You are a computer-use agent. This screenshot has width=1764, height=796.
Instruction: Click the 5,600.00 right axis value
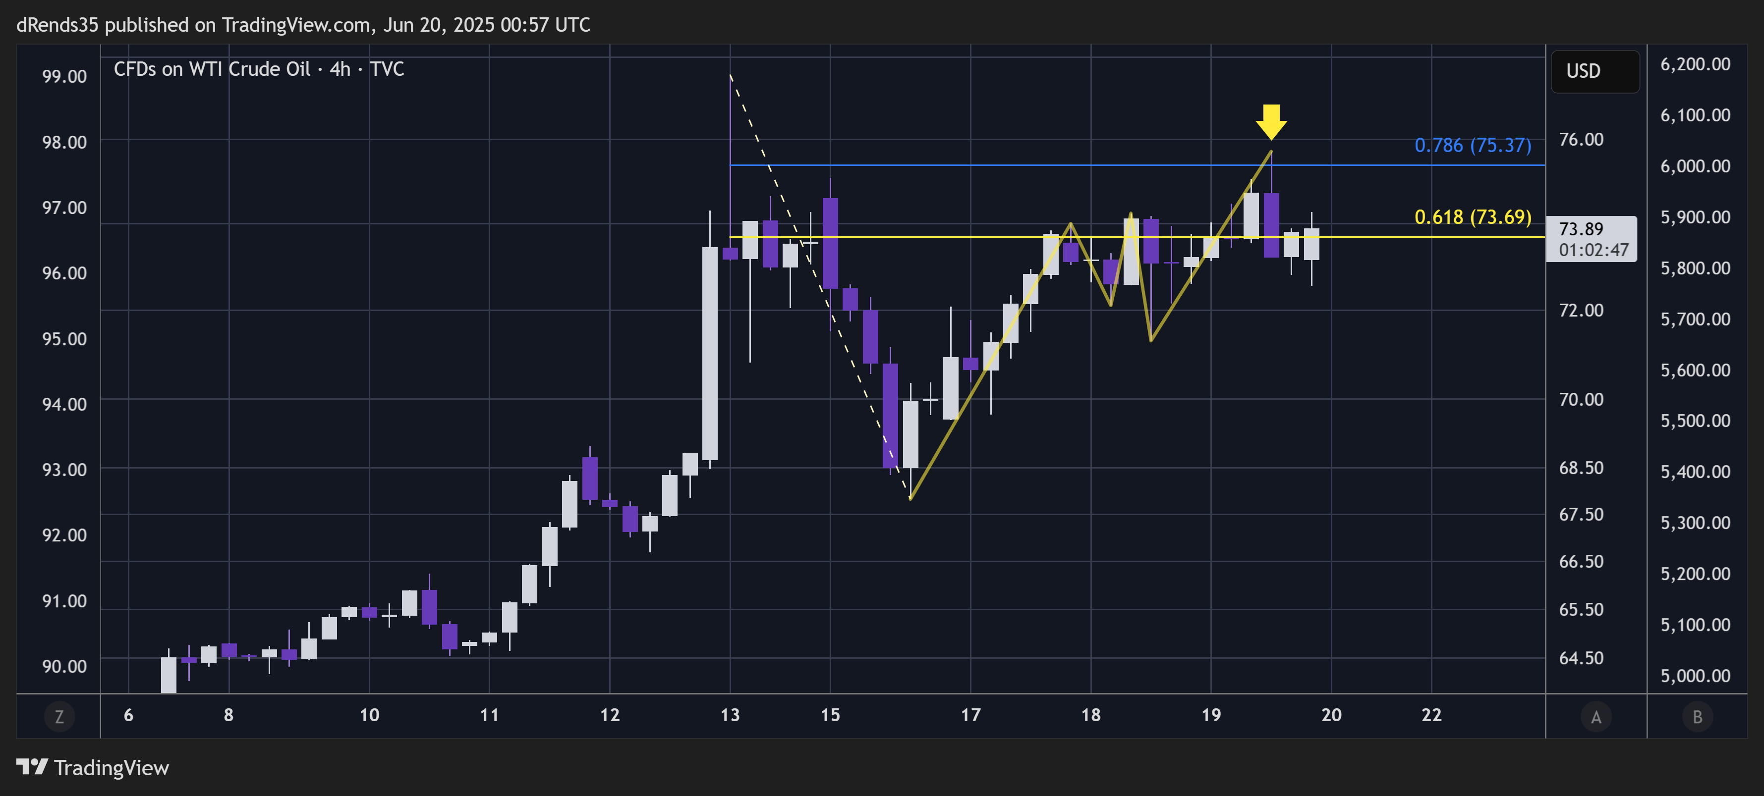(x=1695, y=371)
